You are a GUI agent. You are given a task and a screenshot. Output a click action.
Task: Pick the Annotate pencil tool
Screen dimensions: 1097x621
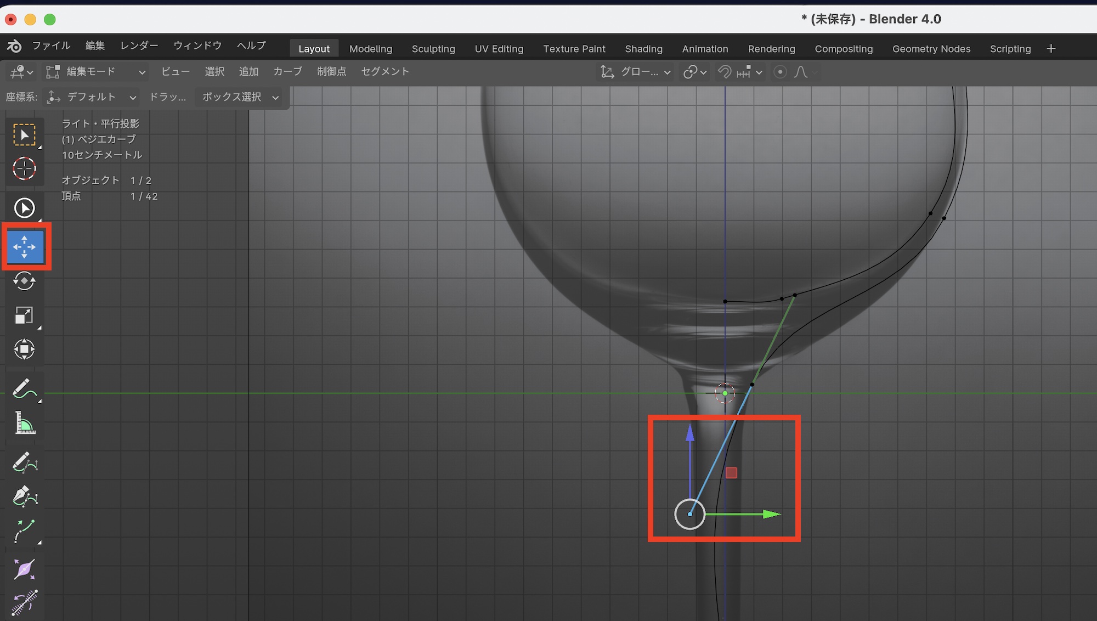pyautogui.click(x=24, y=388)
